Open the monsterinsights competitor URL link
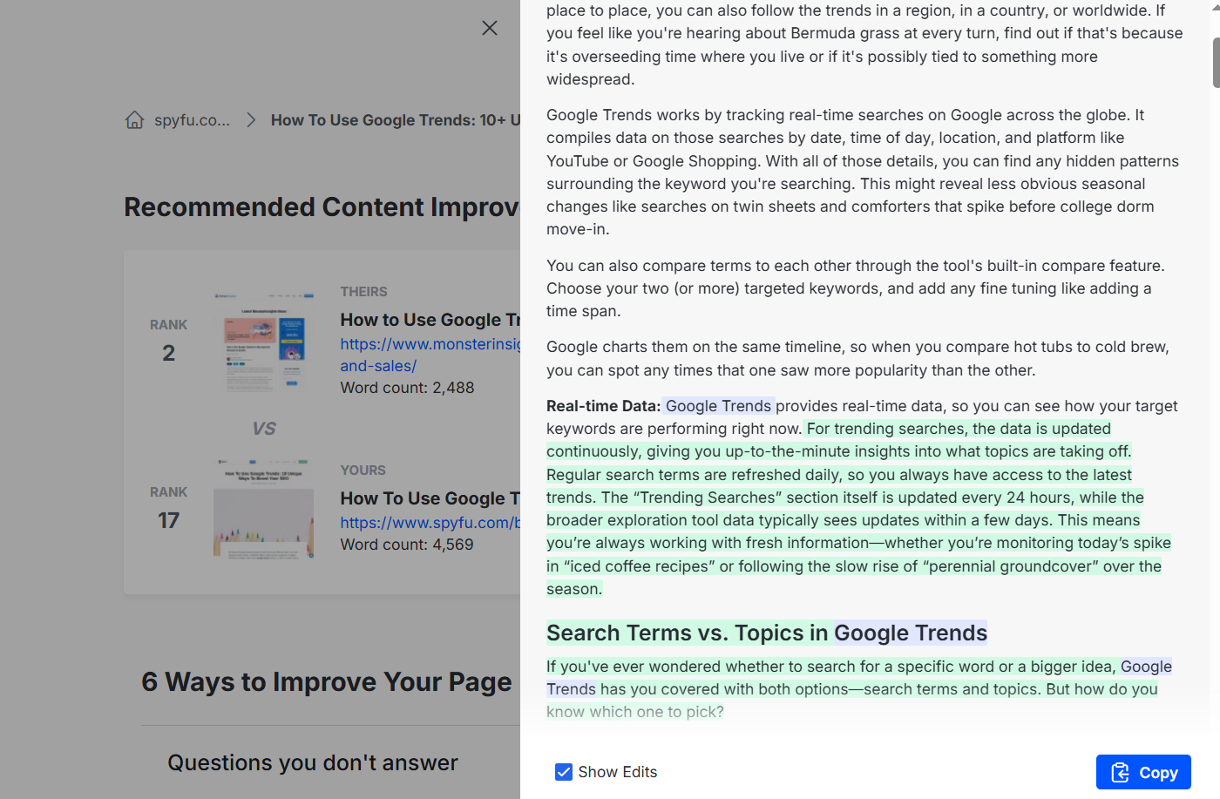 click(430, 355)
